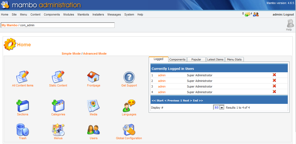Switch to the Popular tab
The image size is (296, 144).
(x=196, y=59)
